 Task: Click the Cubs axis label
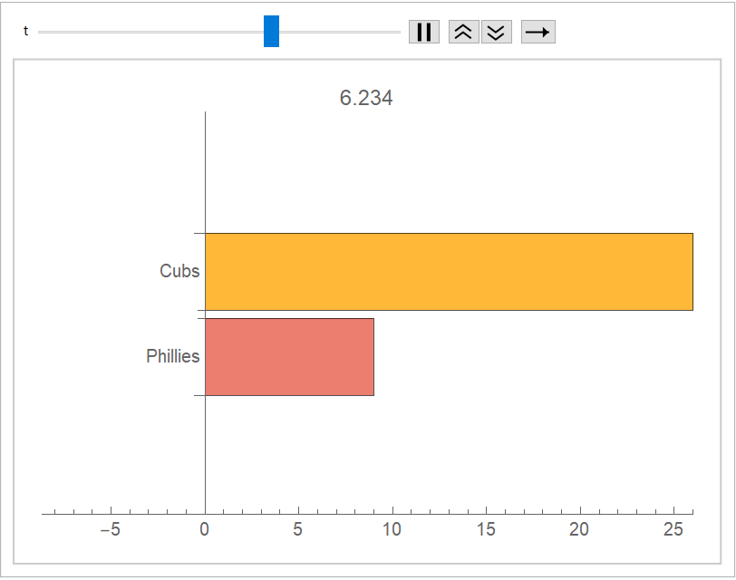pos(179,271)
